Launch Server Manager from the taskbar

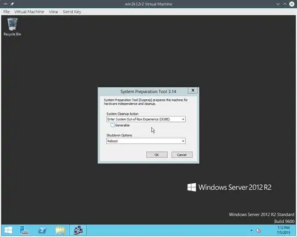[x=24, y=230]
